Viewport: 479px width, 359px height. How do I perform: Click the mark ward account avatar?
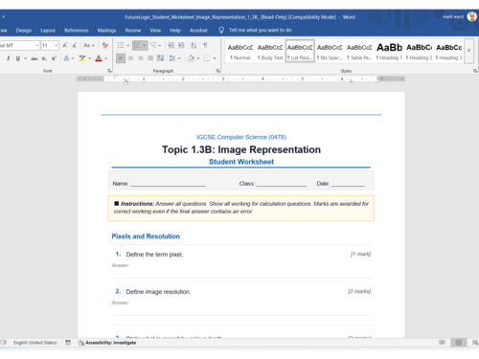pyautogui.click(x=471, y=16)
